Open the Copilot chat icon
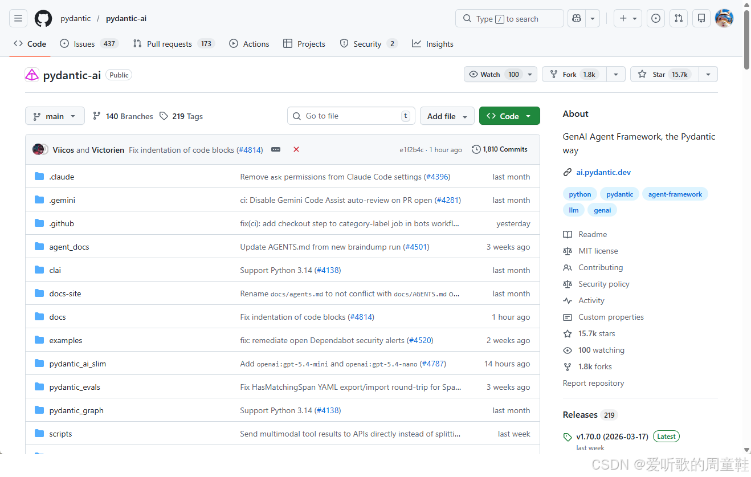751x477 pixels. [577, 18]
